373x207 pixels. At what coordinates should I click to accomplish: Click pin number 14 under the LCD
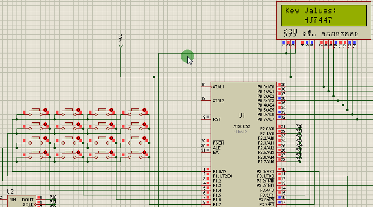[354, 46]
